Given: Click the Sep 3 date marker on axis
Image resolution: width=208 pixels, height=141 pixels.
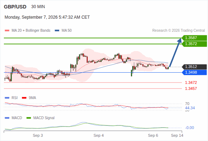Looking at the screenshot, I should click(x=38, y=135).
